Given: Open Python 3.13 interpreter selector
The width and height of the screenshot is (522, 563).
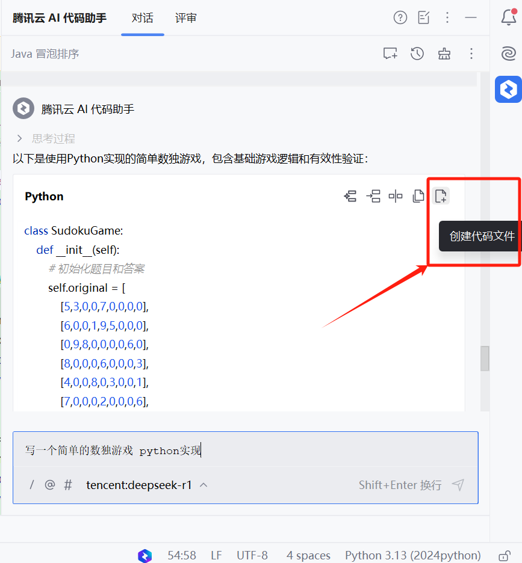Looking at the screenshot, I should click(x=412, y=555).
